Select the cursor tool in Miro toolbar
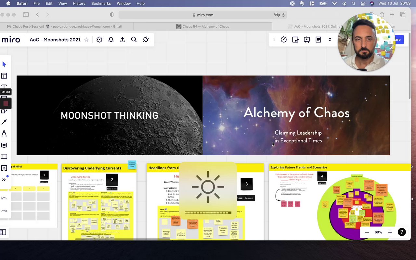 pyautogui.click(x=4, y=64)
